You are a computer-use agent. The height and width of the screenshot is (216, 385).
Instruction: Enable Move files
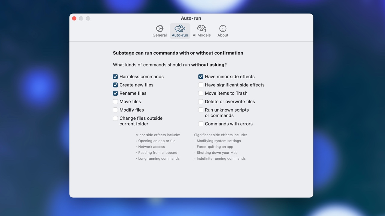(x=115, y=102)
